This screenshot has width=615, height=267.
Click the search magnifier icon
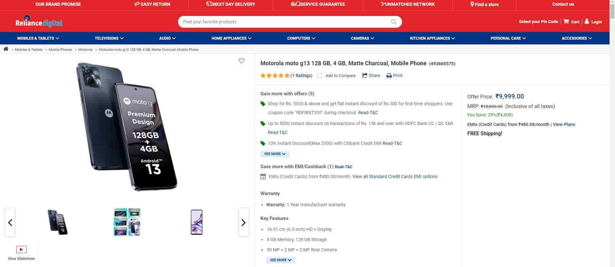tap(394, 22)
